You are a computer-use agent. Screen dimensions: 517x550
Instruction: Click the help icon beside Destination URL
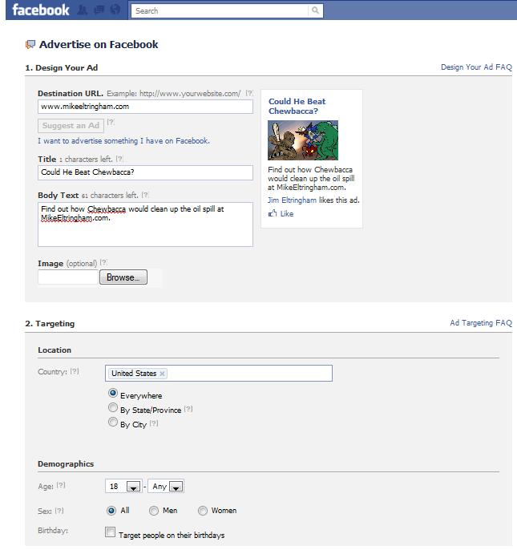coord(249,94)
